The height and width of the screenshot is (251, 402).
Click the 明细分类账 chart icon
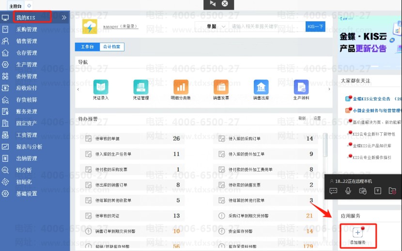[x=181, y=87]
